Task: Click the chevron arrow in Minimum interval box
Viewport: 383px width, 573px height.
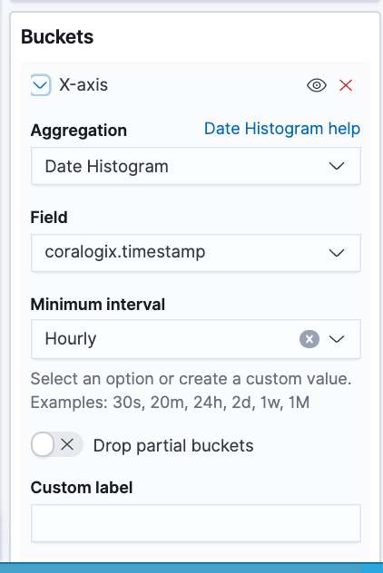Action: coord(337,339)
